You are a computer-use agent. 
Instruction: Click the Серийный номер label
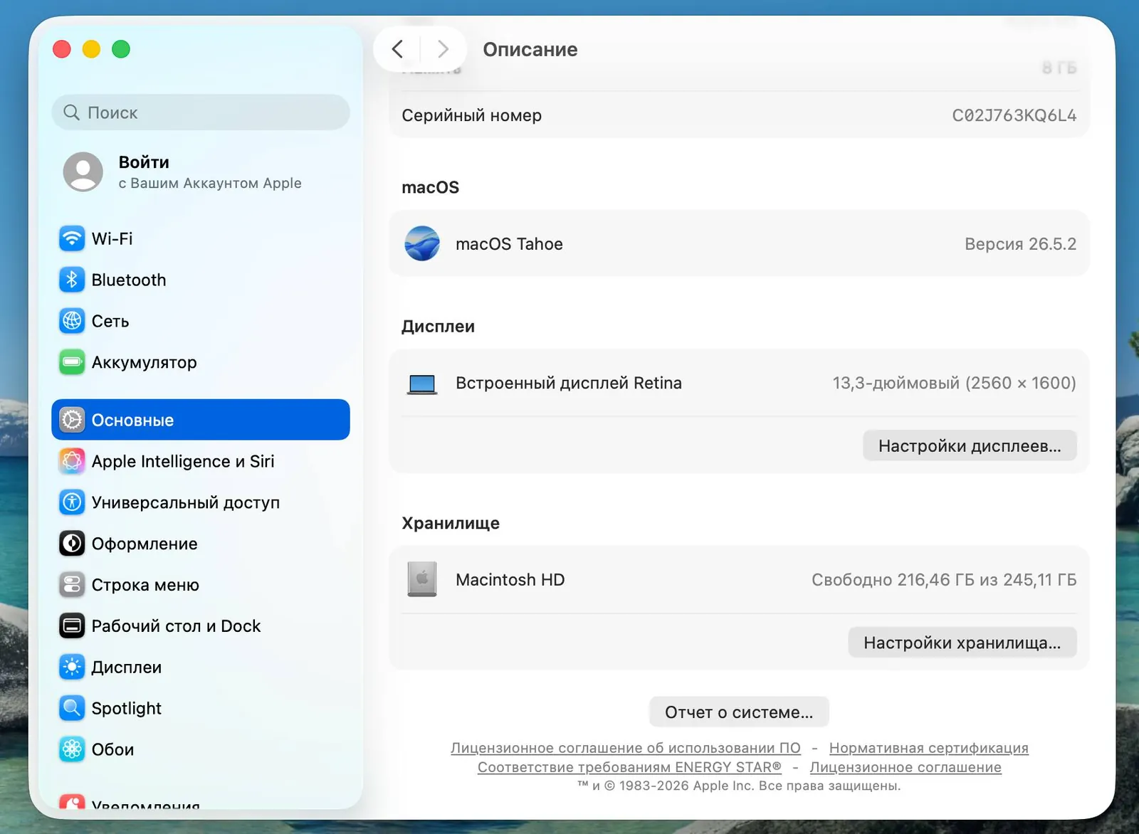pyautogui.click(x=471, y=115)
